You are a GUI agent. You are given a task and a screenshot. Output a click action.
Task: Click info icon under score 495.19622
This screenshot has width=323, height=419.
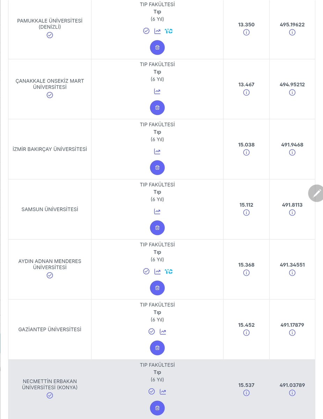[292, 32]
